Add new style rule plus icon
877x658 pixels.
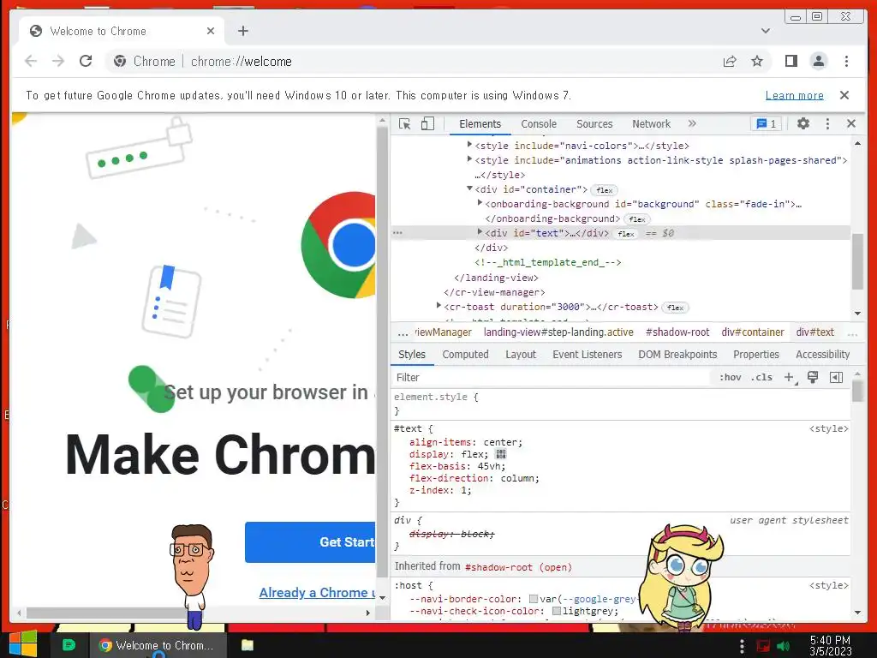[789, 377]
